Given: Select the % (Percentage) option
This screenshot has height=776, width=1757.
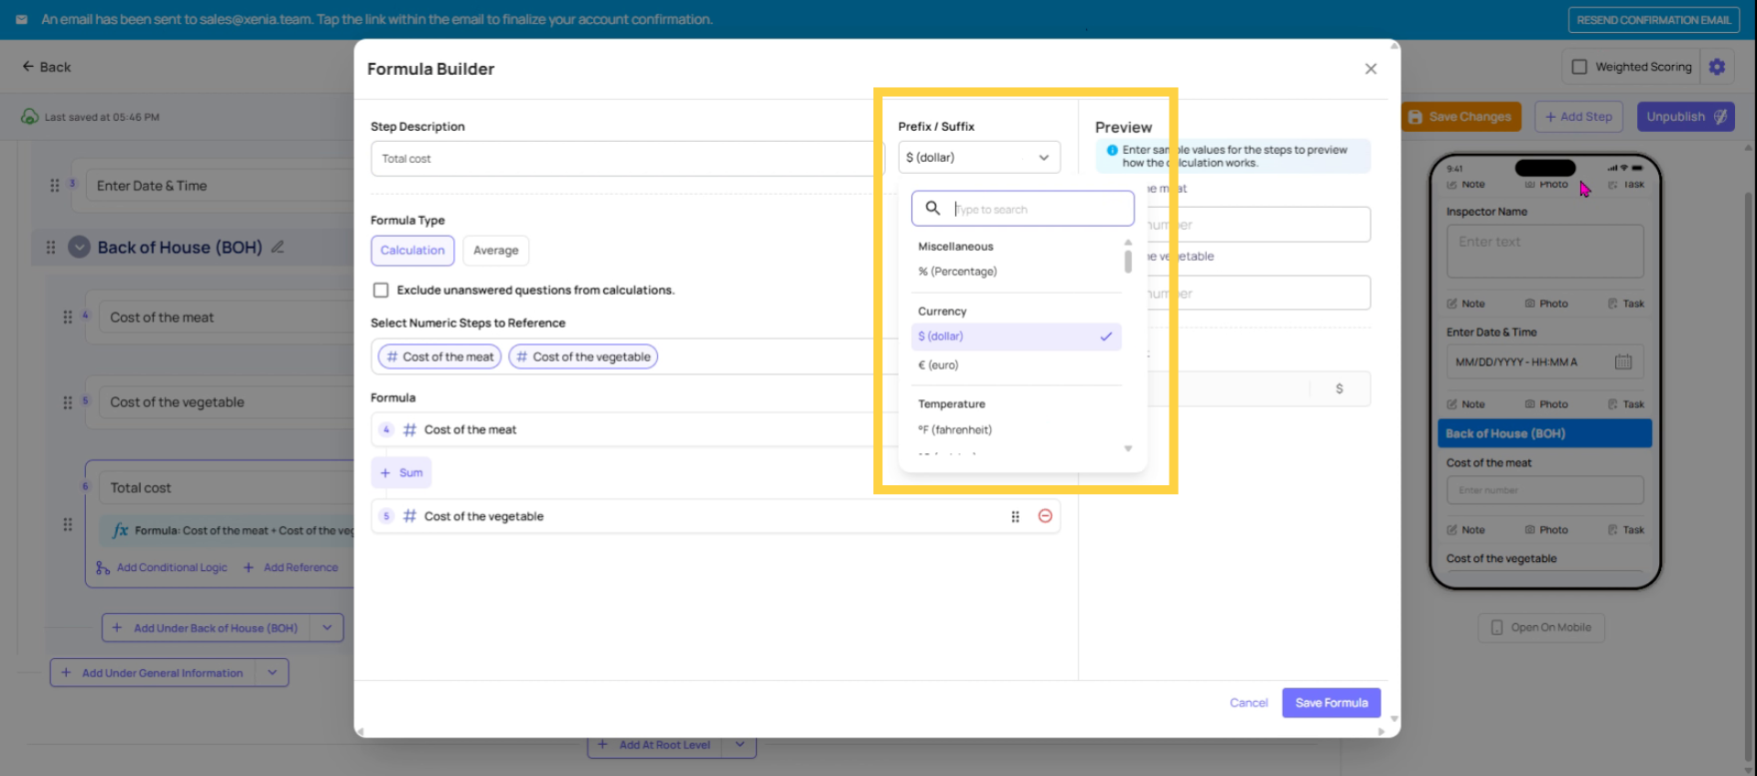Looking at the screenshot, I should tap(957, 272).
